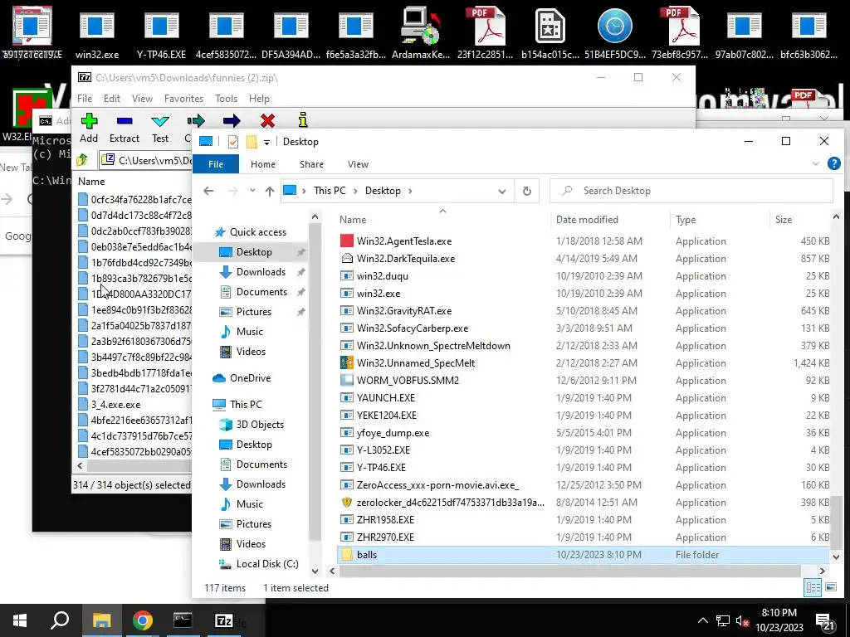This screenshot has height=637, width=850.
Task: Open the 7-Zip Edit menu
Action: pos(112,99)
